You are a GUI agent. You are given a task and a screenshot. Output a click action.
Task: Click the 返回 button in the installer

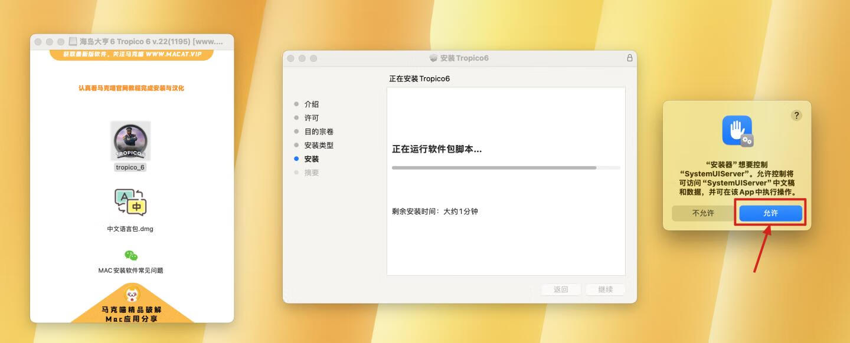point(560,289)
